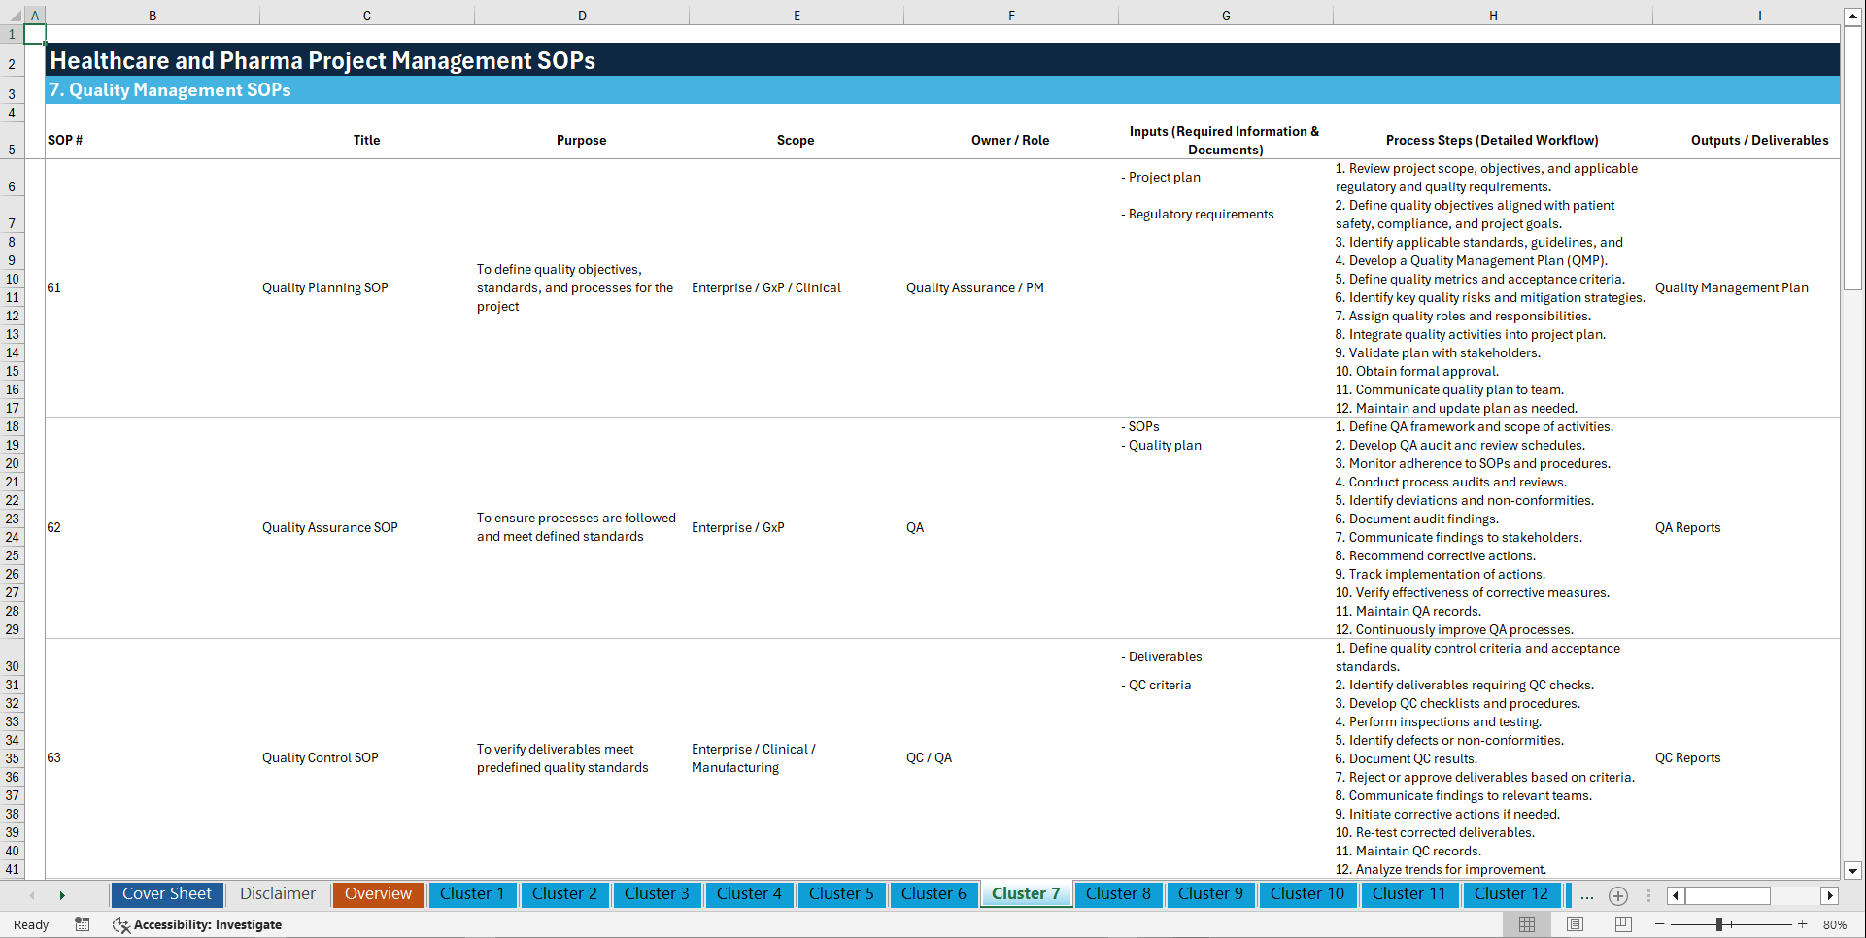This screenshot has width=1866, height=938.
Task: Click the Accessibility checker icon
Action: 121,924
